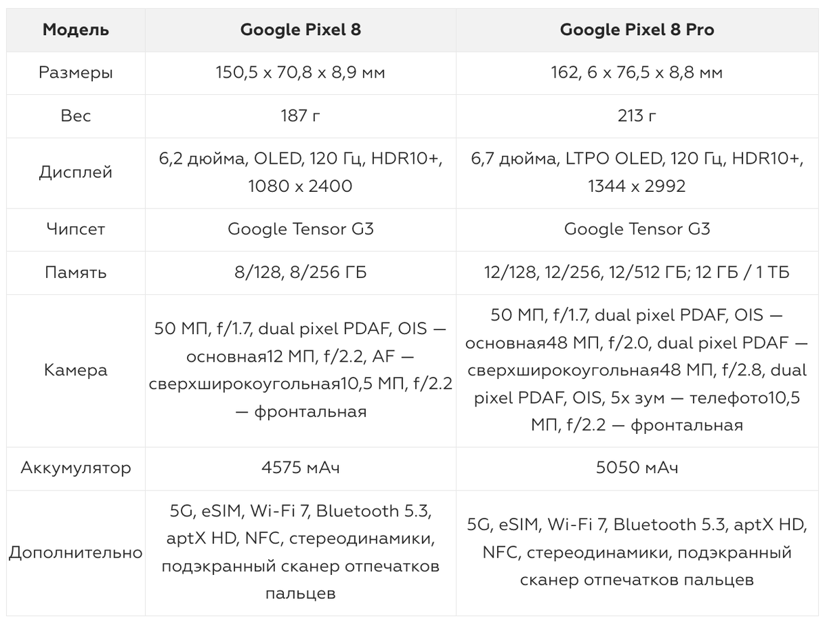
Task: Click the 6,7 дюйма LTPO OLED cell
Action: (637, 173)
